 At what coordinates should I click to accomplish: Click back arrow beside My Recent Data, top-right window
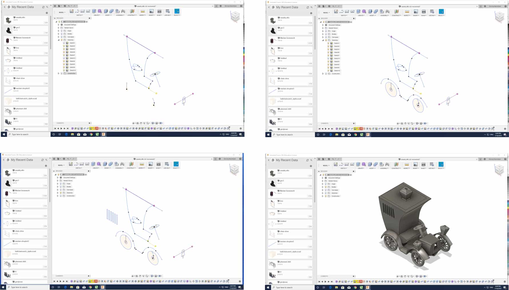[x=269, y=7]
